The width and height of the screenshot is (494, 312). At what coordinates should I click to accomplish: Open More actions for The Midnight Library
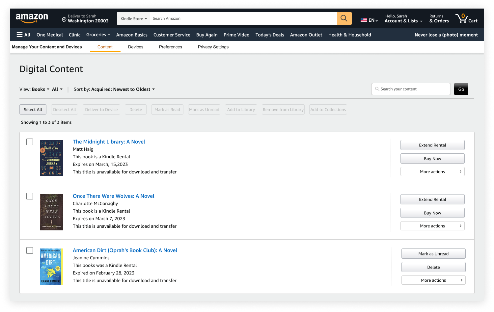click(x=432, y=171)
